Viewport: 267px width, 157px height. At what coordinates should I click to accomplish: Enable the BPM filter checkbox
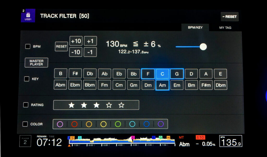pos(28,46)
